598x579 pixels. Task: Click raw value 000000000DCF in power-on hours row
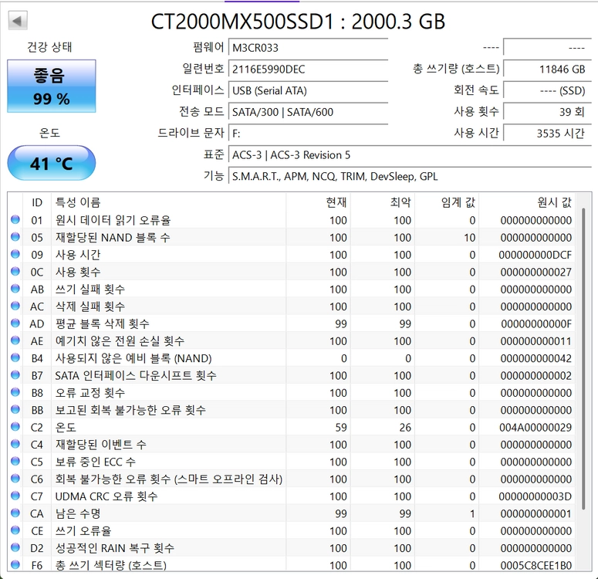pyautogui.click(x=535, y=255)
